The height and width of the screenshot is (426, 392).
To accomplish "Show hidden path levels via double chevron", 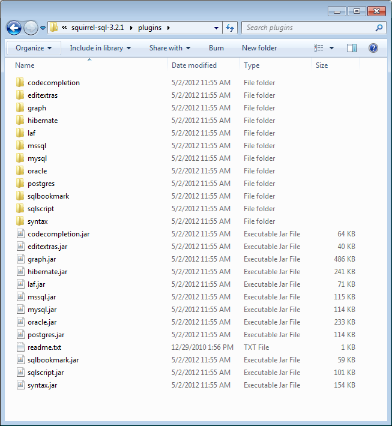I will [64, 28].
